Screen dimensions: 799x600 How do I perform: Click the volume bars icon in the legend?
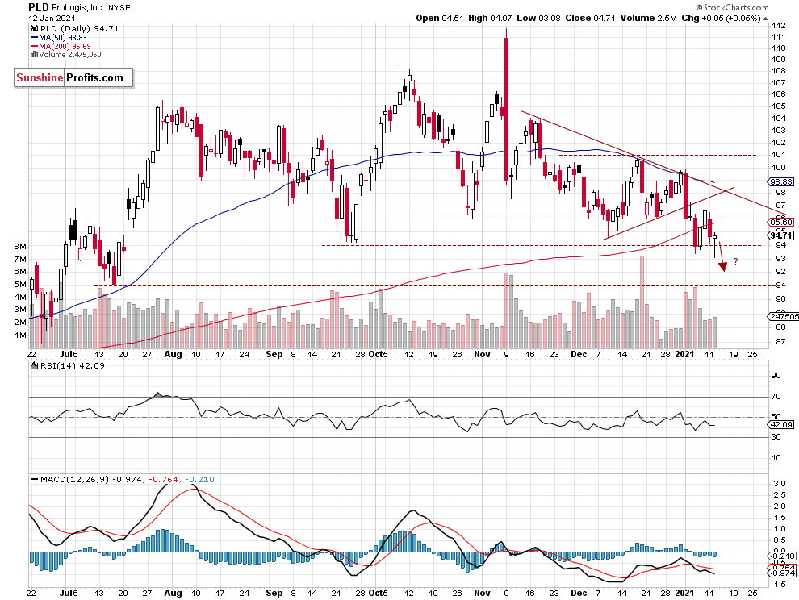click(35, 55)
